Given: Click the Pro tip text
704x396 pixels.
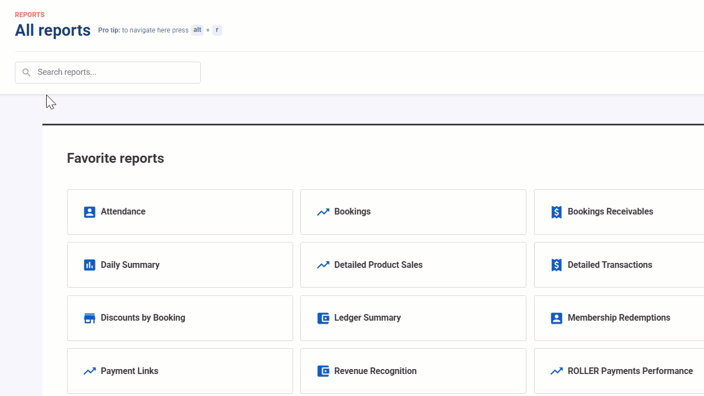Looking at the screenshot, I should [x=143, y=30].
